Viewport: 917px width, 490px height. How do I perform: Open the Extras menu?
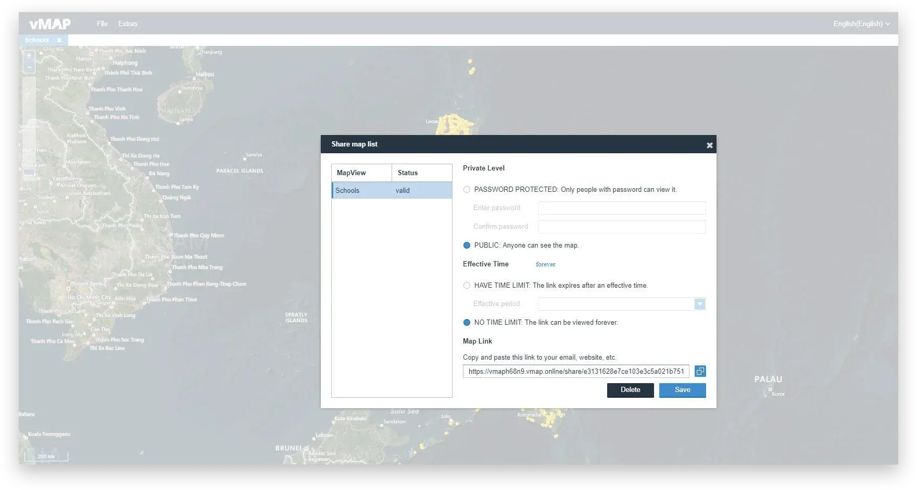pyautogui.click(x=128, y=24)
